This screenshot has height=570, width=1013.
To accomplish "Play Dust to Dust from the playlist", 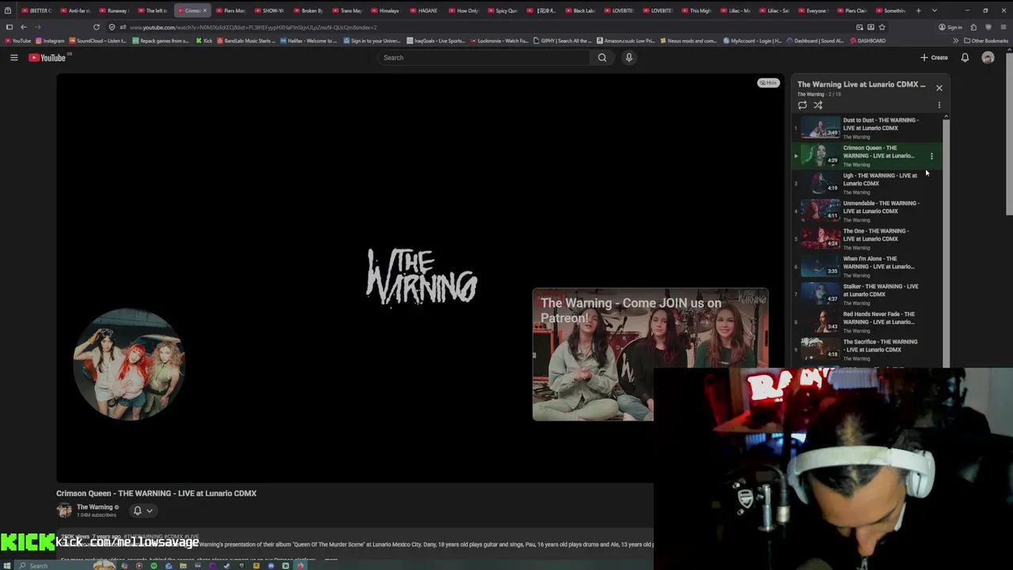I will pos(868,127).
